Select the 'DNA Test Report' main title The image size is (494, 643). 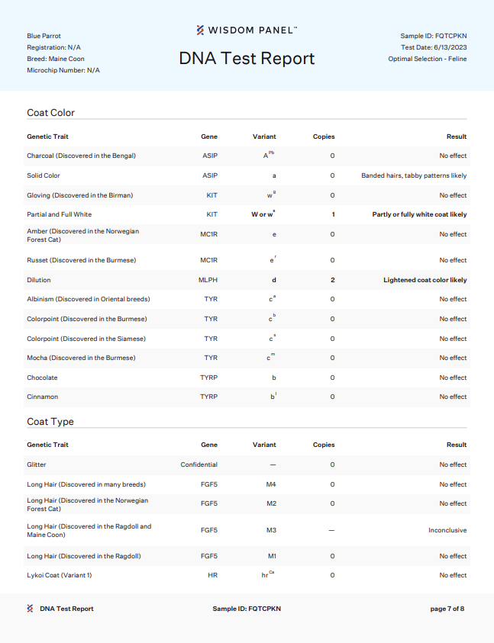coord(247,59)
